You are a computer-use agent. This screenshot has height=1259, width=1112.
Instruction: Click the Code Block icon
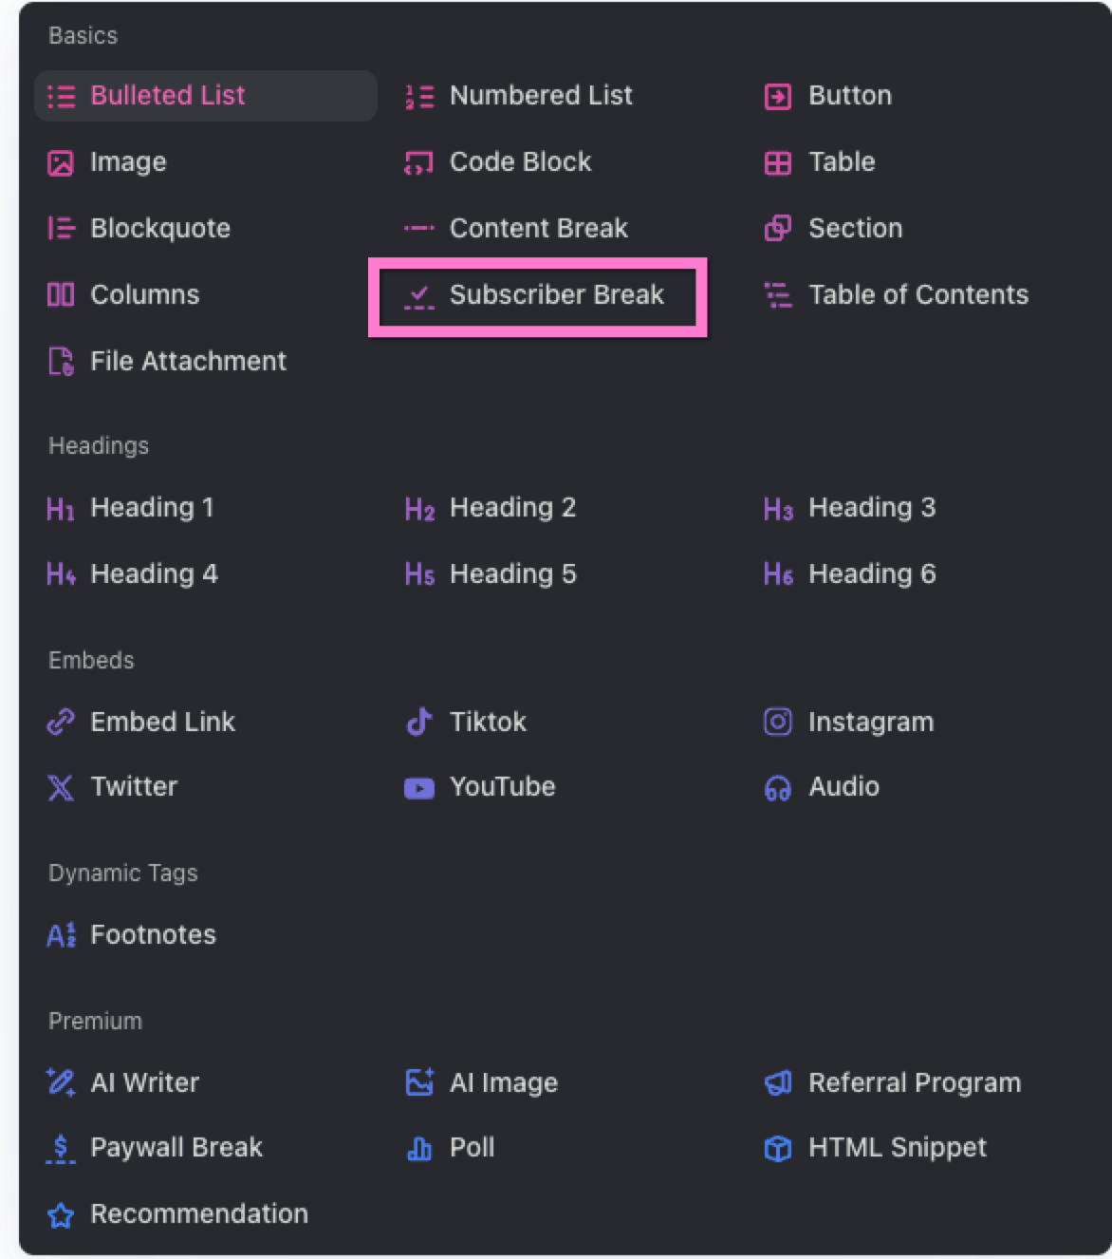point(419,163)
